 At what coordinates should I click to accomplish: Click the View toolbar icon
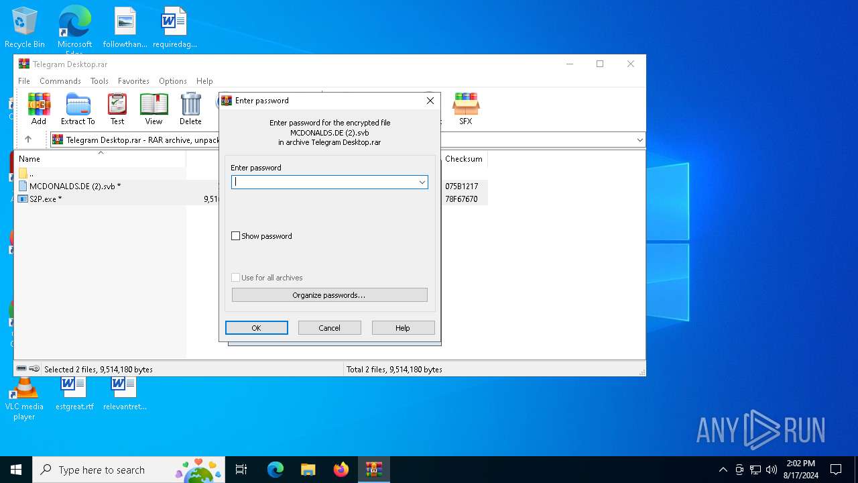154,109
